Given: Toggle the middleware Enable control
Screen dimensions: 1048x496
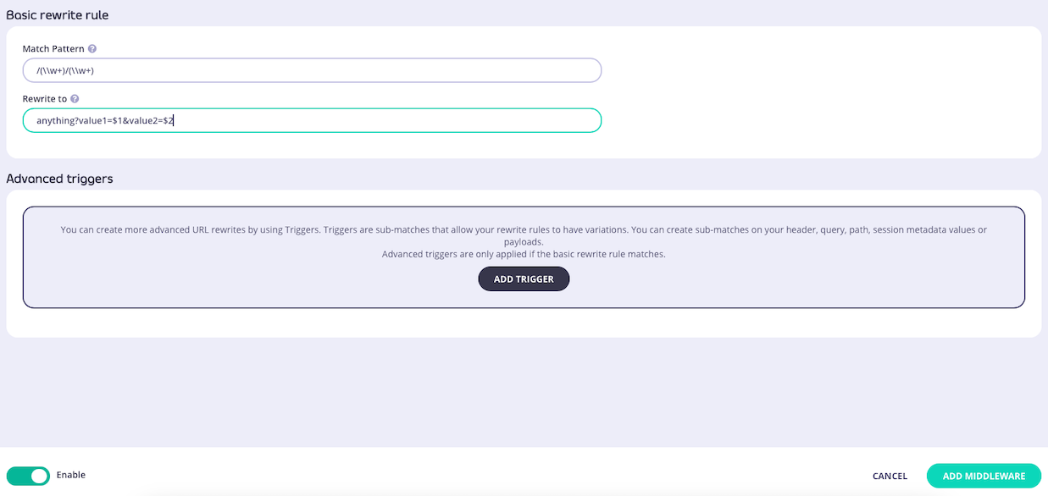Looking at the screenshot, I should [28, 476].
